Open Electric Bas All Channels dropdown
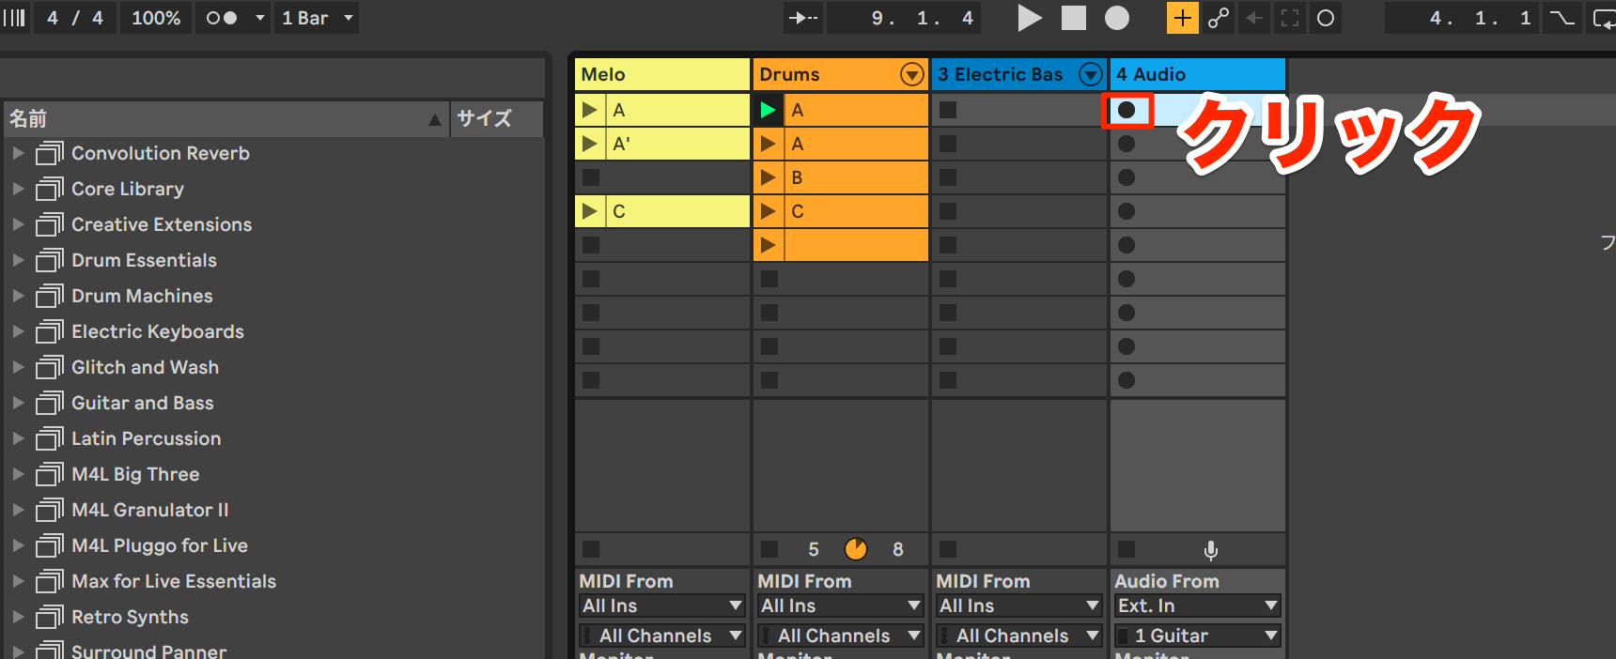 click(1019, 636)
